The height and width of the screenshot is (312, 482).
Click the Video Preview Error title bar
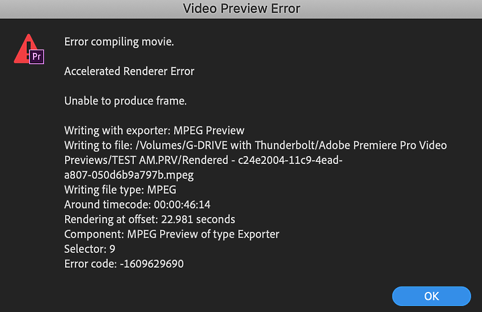tap(241, 9)
